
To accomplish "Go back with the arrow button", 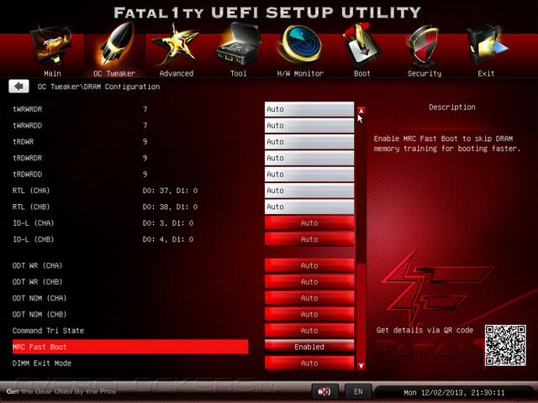I will tap(18, 86).
